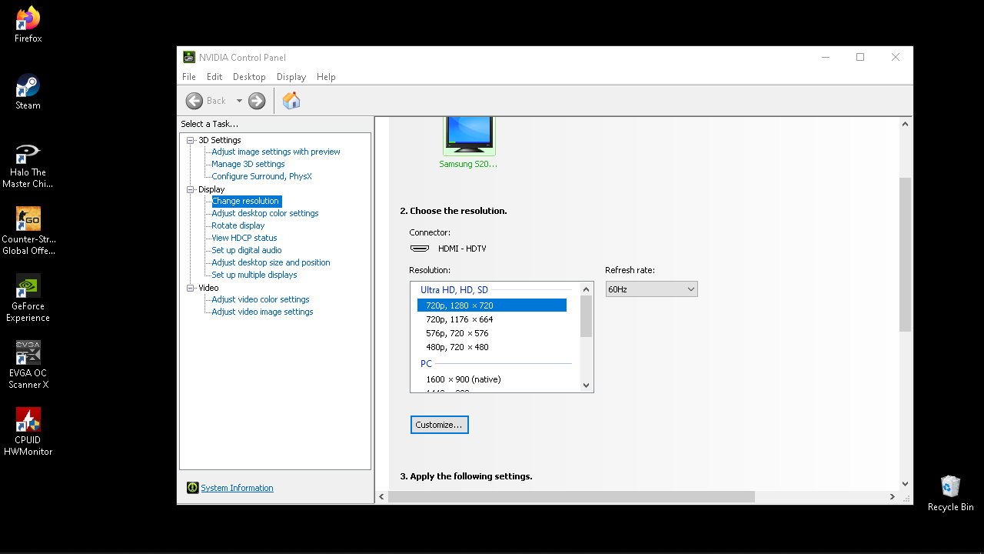Open Adjust image settings with preview
The height and width of the screenshot is (554, 984).
tap(276, 152)
